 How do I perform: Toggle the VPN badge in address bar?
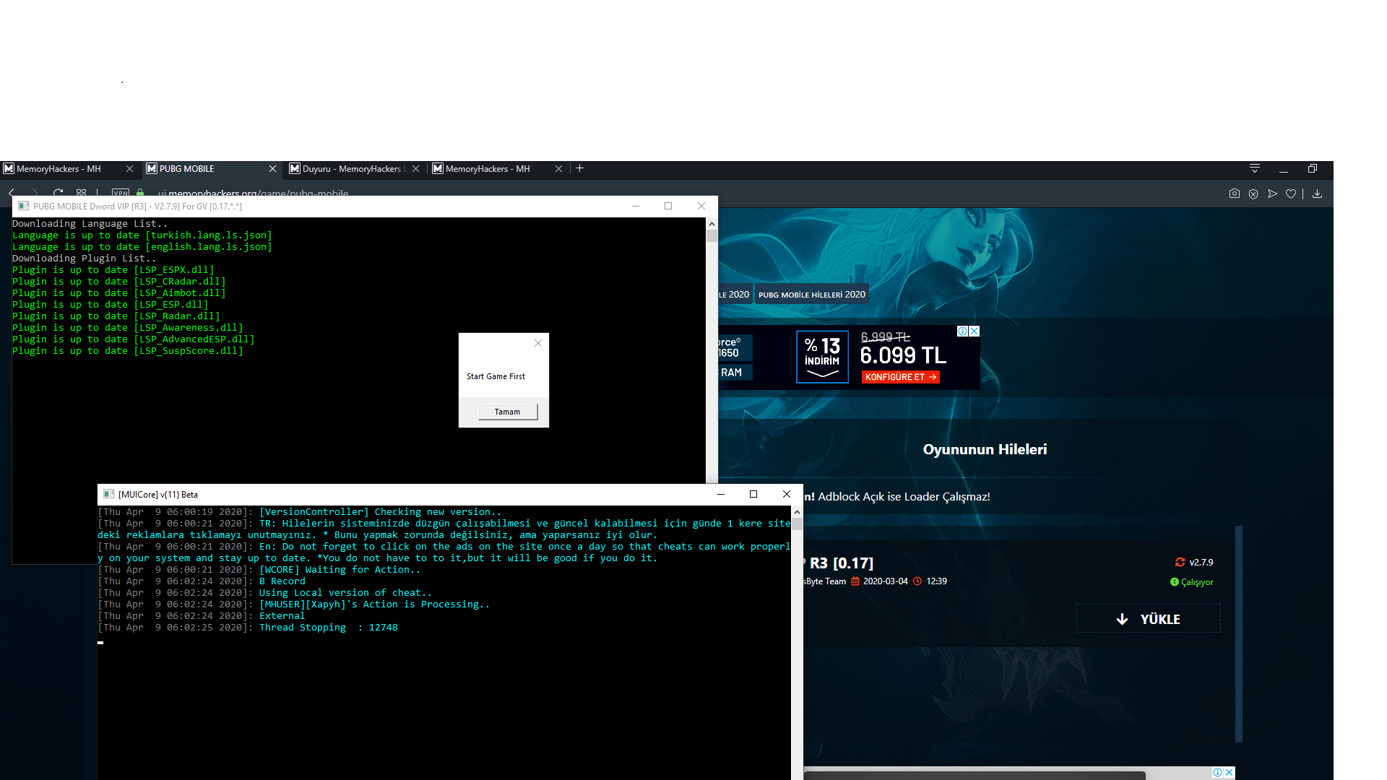coord(121,193)
